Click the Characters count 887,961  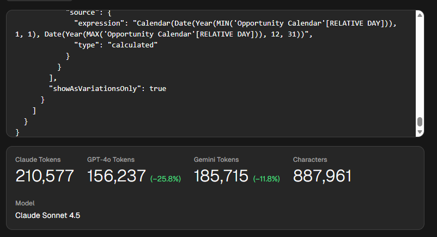pyautogui.click(x=322, y=176)
